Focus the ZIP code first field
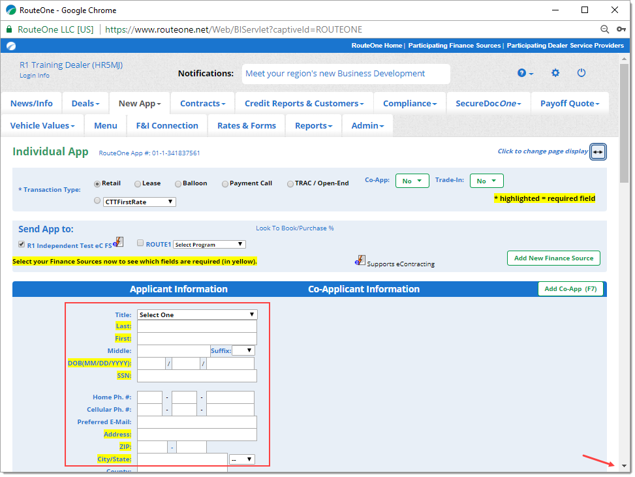The width and height of the screenshot is (635, 477). click(152, 446)
